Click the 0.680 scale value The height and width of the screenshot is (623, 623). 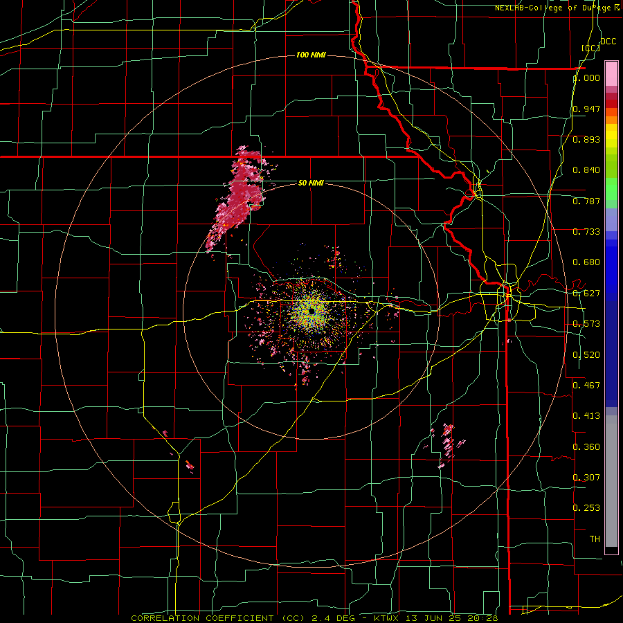[x=586, y=262]
